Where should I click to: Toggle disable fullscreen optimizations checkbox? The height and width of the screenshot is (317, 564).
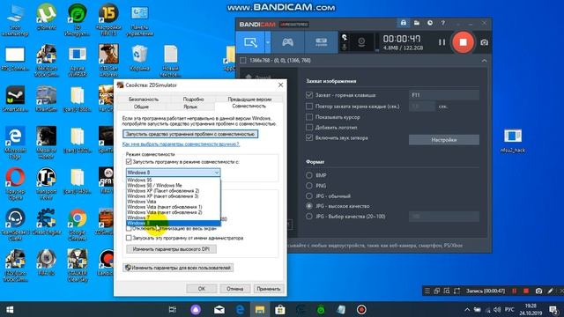pos(129,228)
